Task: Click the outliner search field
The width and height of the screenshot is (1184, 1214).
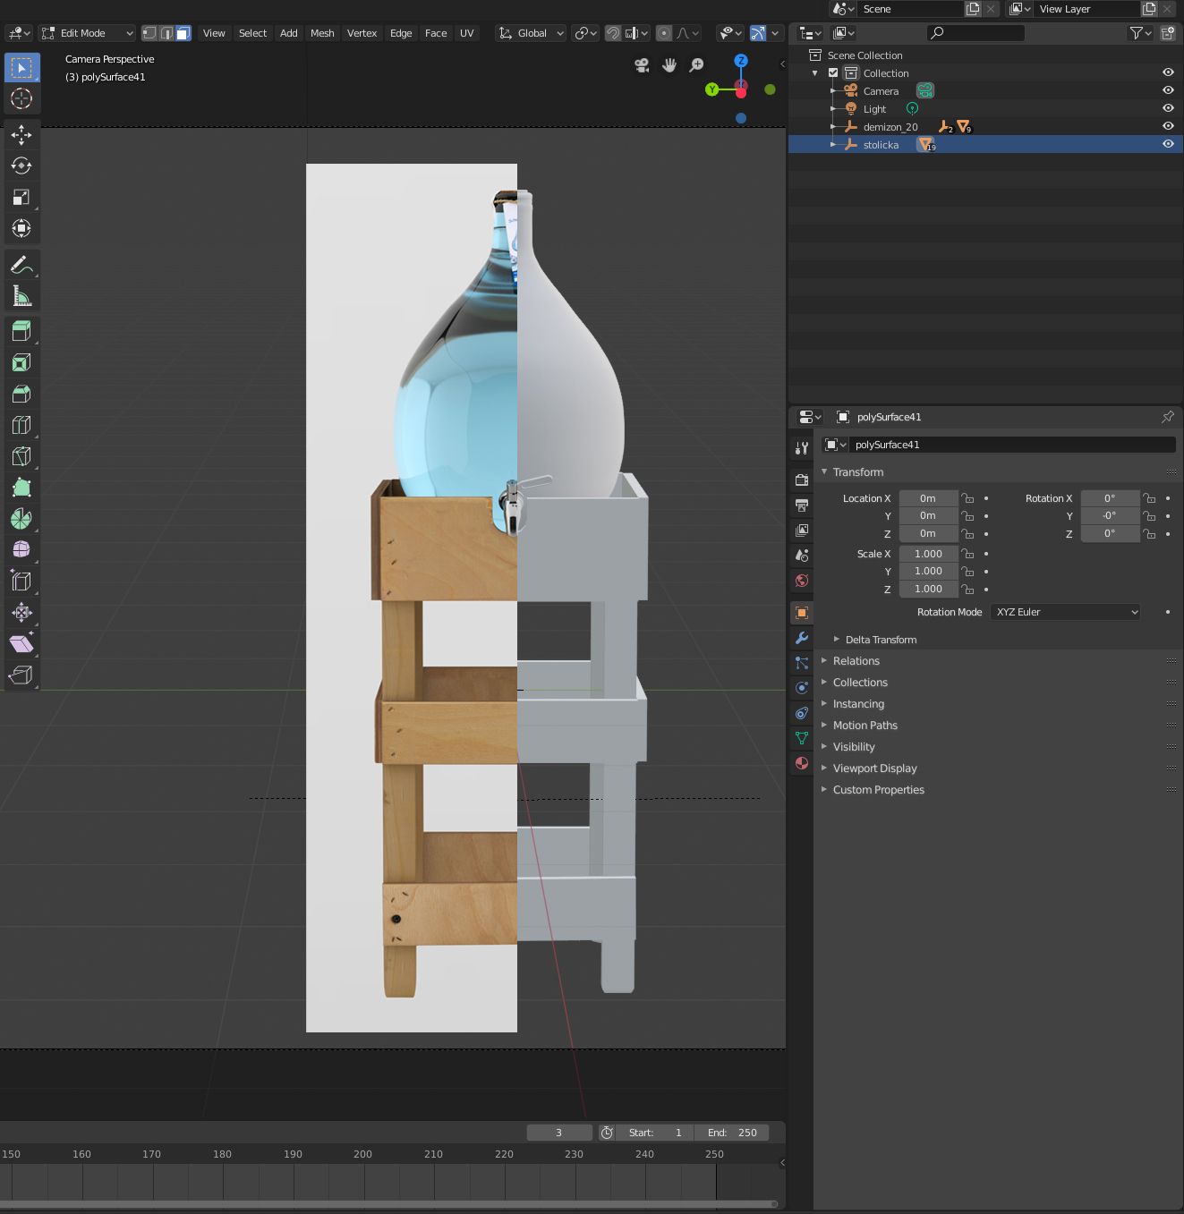Action: 975,32
